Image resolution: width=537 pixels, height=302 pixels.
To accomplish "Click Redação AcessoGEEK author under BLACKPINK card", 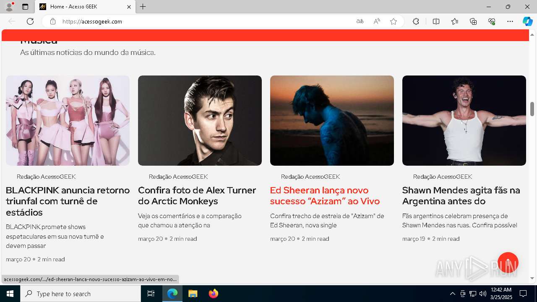I will (46, 177).
